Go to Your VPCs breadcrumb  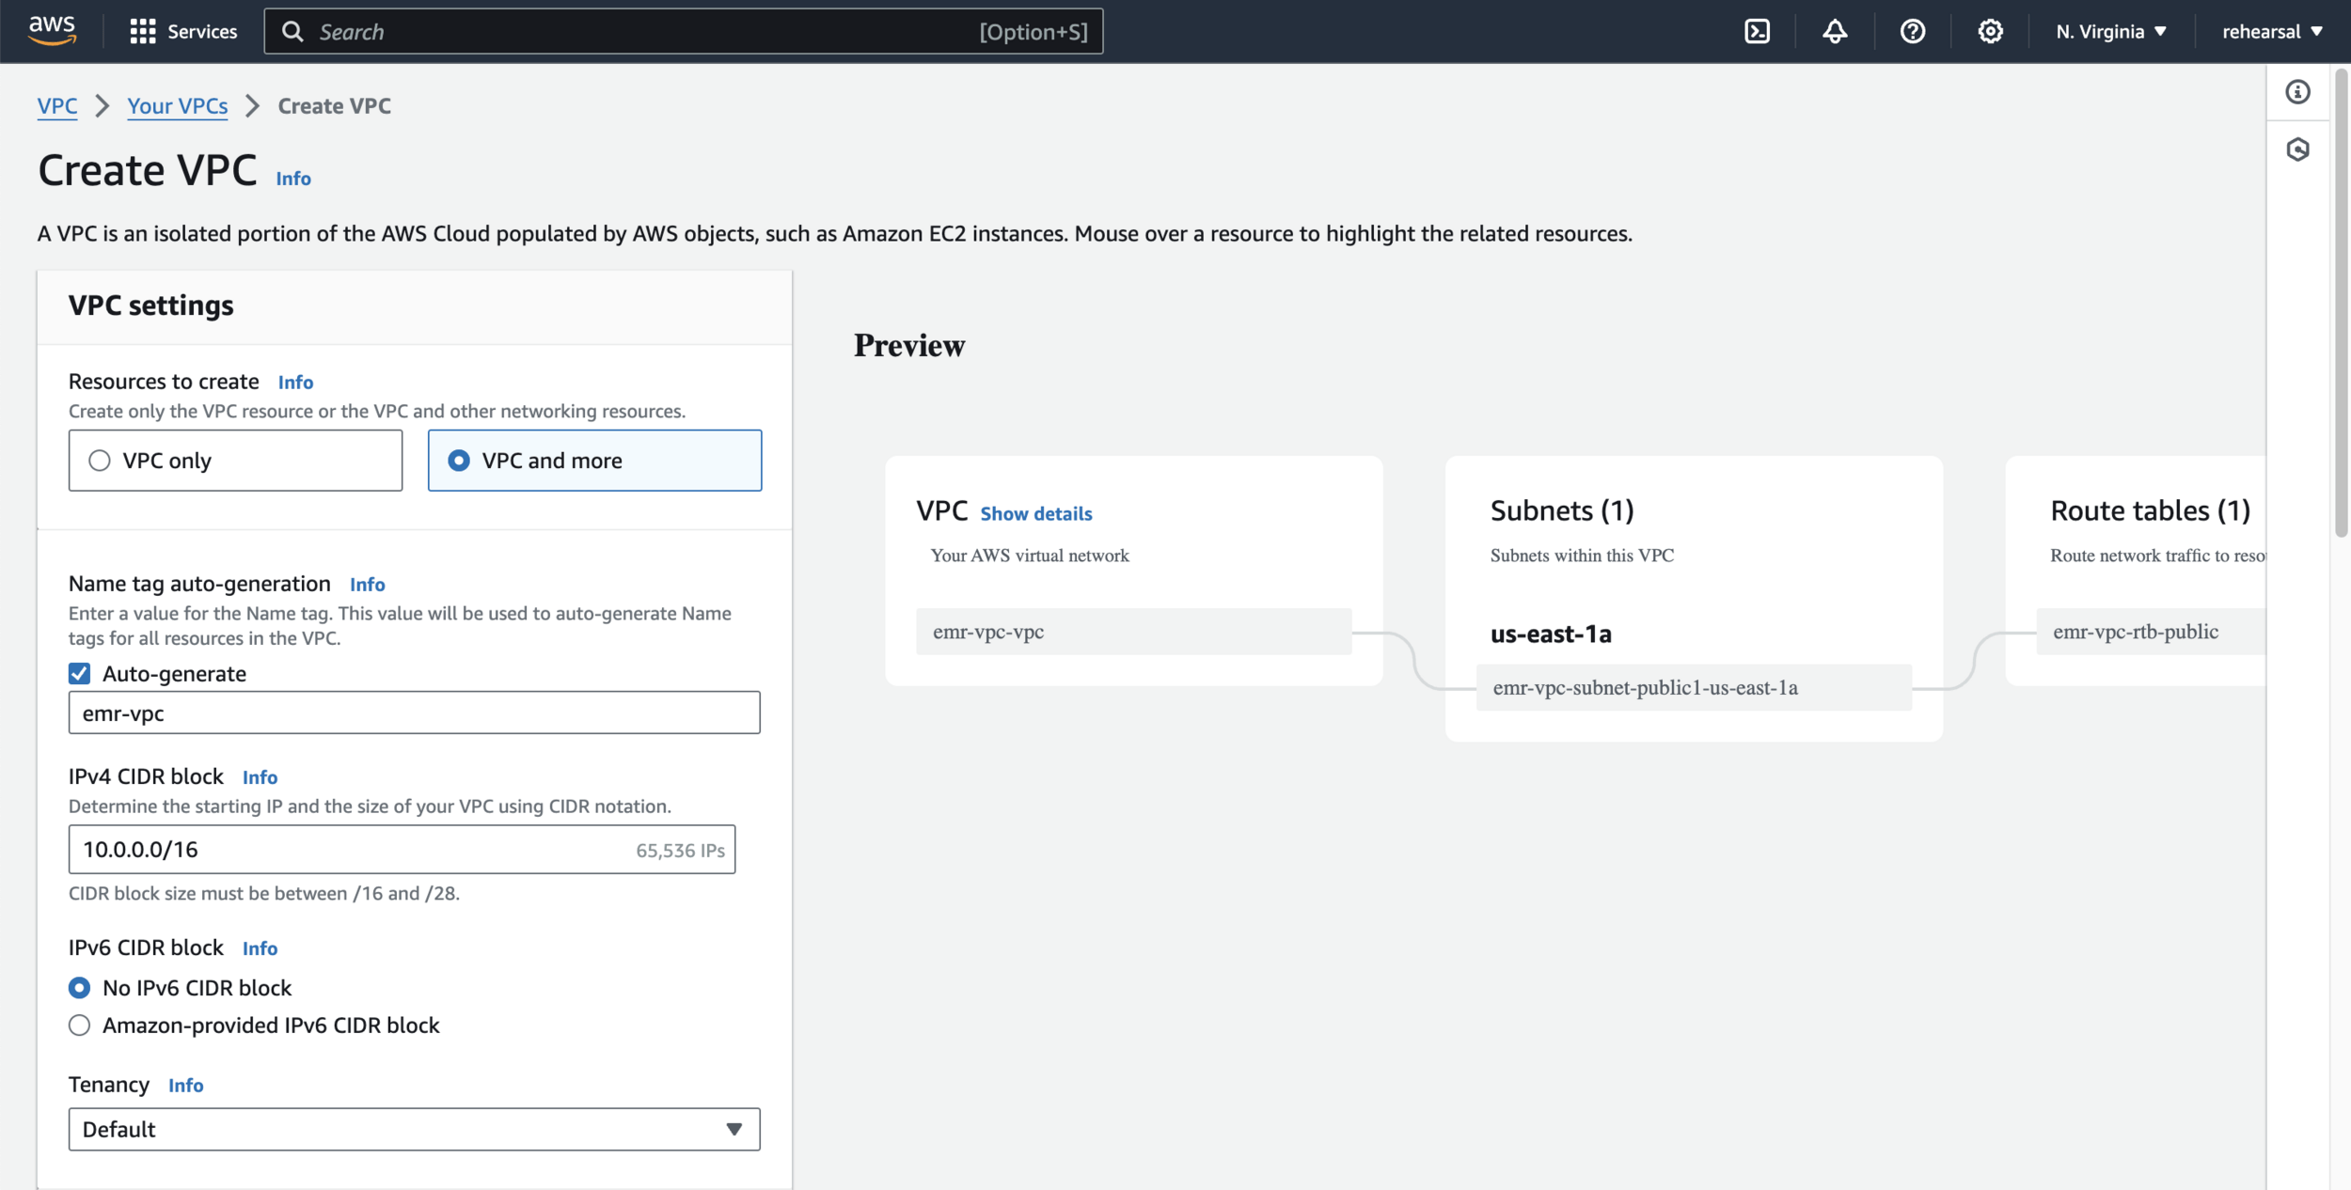tap(178, 106)
